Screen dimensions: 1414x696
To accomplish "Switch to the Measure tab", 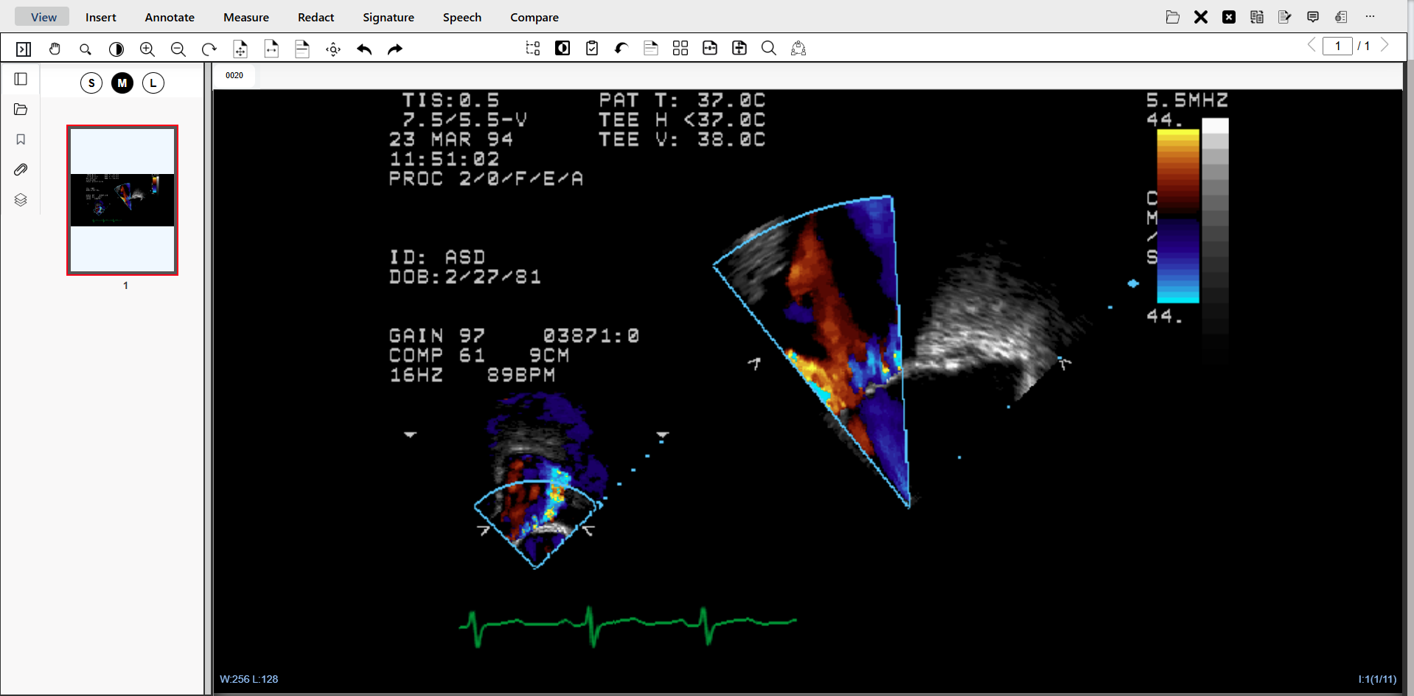I will click(246, 17).
